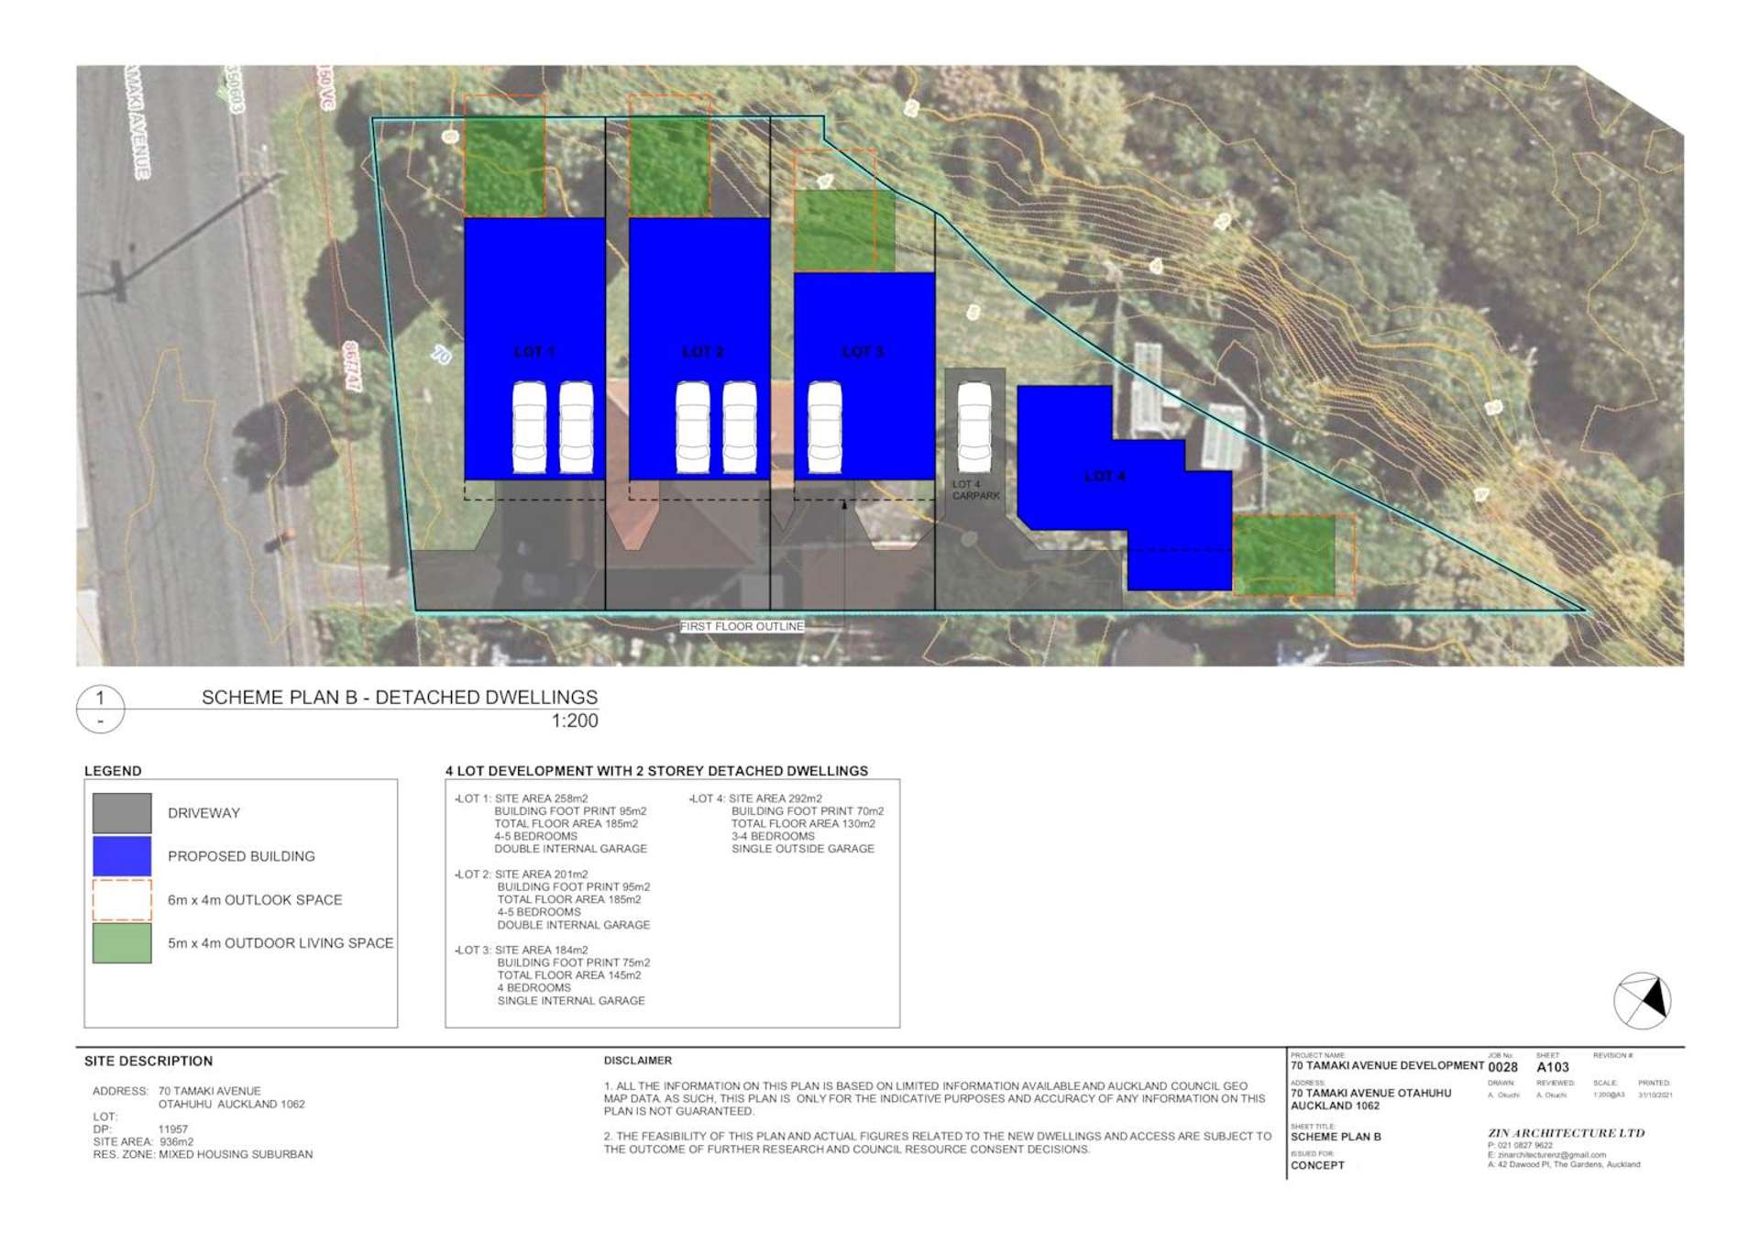Click the LEGEND heading
Screen dimensions: 1760x1244
pos(113,771)
